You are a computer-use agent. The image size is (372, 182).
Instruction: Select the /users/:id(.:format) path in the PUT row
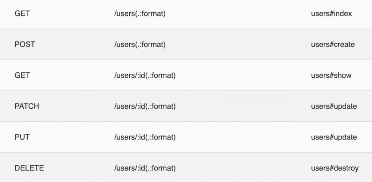point(145,137)
